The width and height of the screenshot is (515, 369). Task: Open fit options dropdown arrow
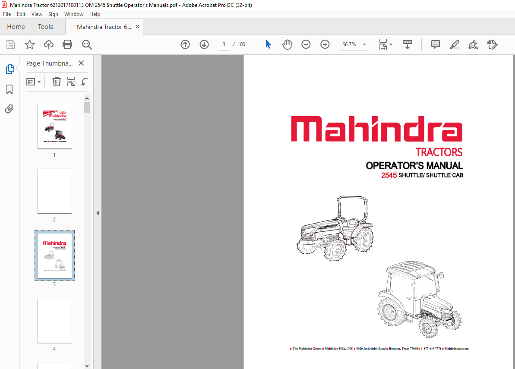391,44
